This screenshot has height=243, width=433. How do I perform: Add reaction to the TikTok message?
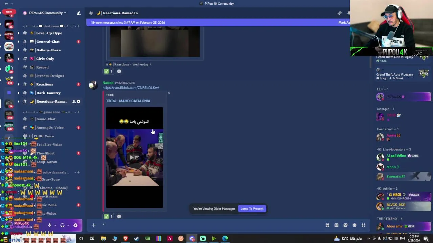tap(119, 216)
